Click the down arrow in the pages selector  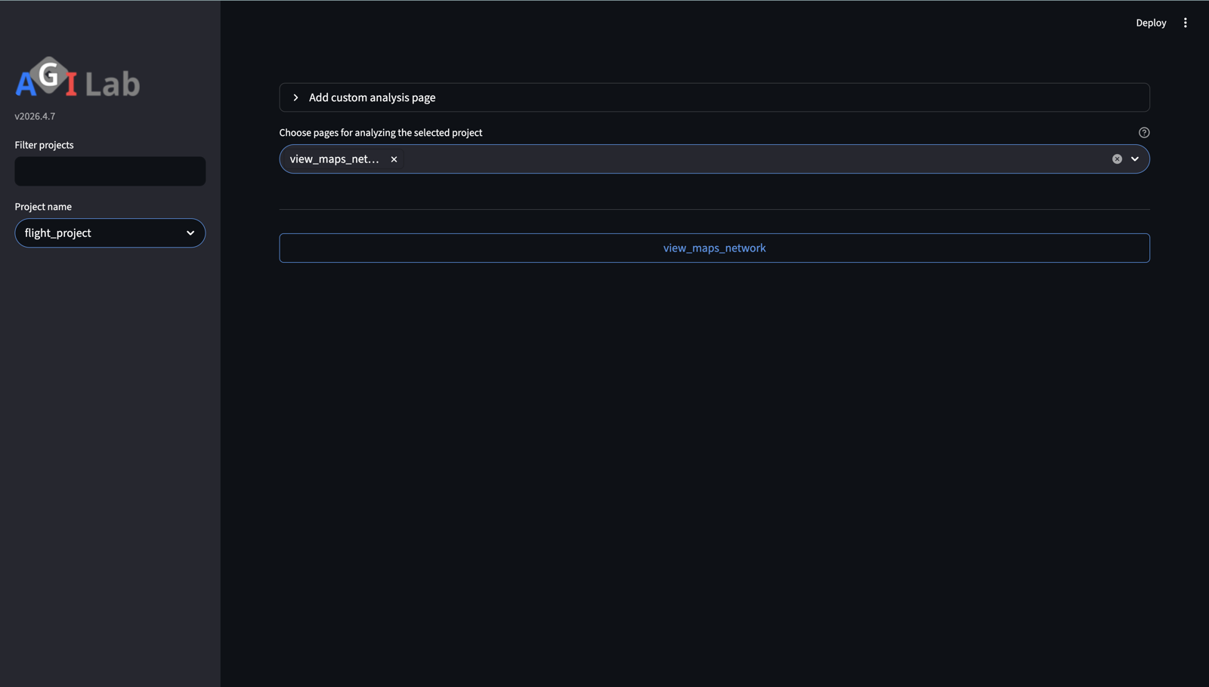coord(1134,159)
